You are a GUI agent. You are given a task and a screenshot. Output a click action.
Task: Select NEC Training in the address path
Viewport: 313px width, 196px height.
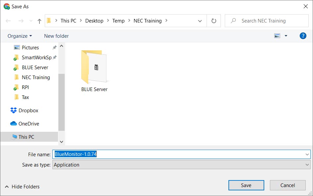tap(148, 21)
